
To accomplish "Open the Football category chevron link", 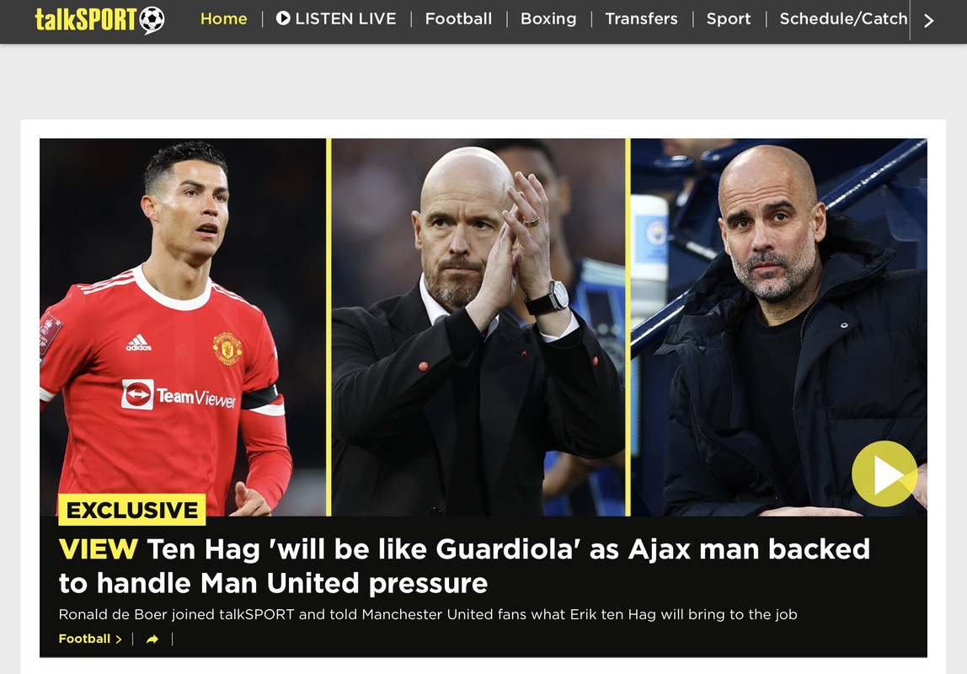I will (x=90, y=639).
